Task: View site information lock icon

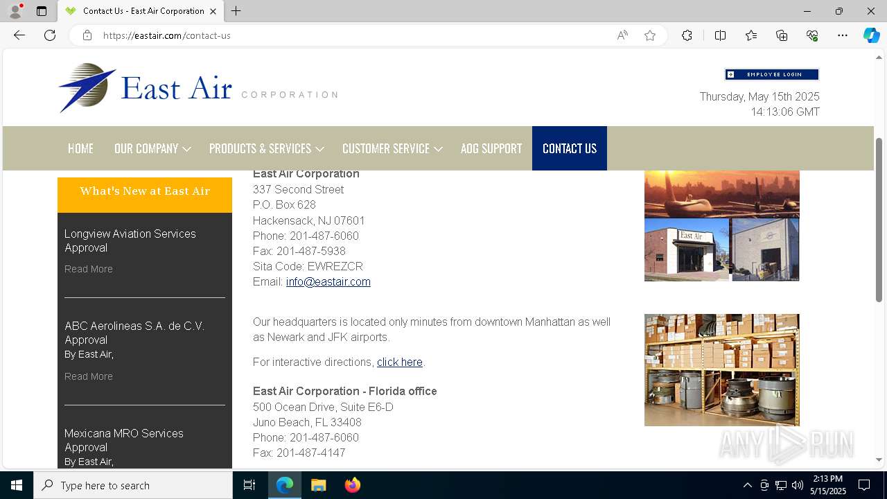Action: coord(87,35)
